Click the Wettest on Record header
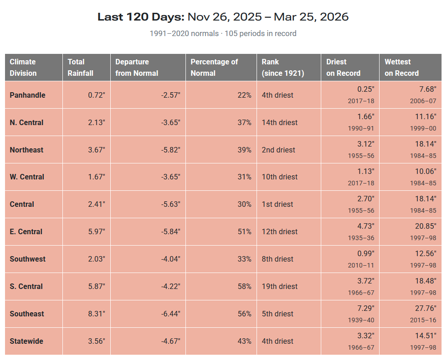The height and width of the screenshot is (357, 447). (401, 67)
